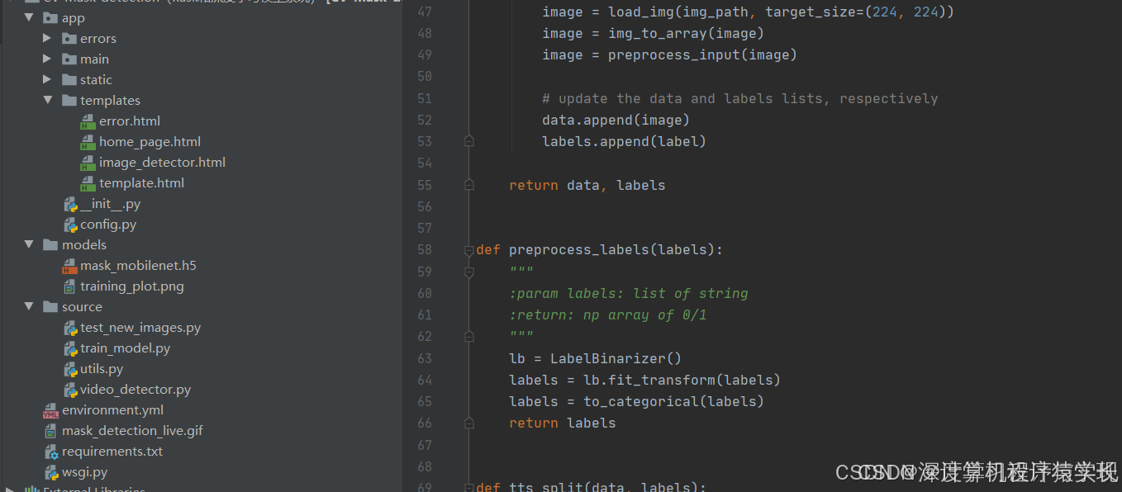Collapse the models folder arrow
The width and height of the screenshot is (1122, 492).
click(29, 244)
